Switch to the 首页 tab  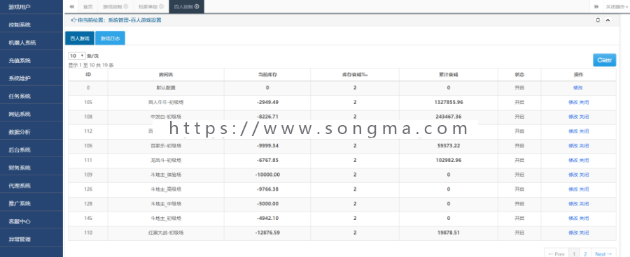pyautogui.click(x=87, y=7)
